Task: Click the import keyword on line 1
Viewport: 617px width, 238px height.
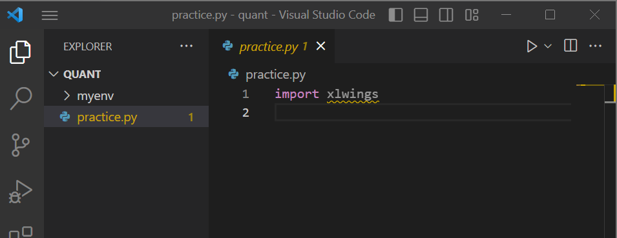Action: [x=297, y=94]
